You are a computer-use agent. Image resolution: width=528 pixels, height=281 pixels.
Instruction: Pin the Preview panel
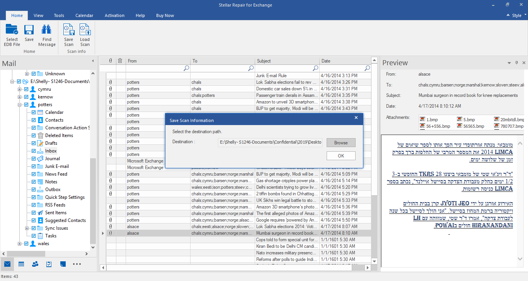tap(516, 63)
